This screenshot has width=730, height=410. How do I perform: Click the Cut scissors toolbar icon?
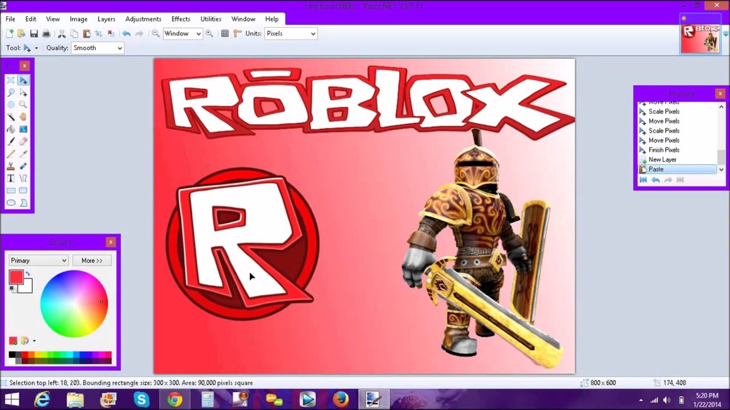pyautogui.click(x=62, y=34)
